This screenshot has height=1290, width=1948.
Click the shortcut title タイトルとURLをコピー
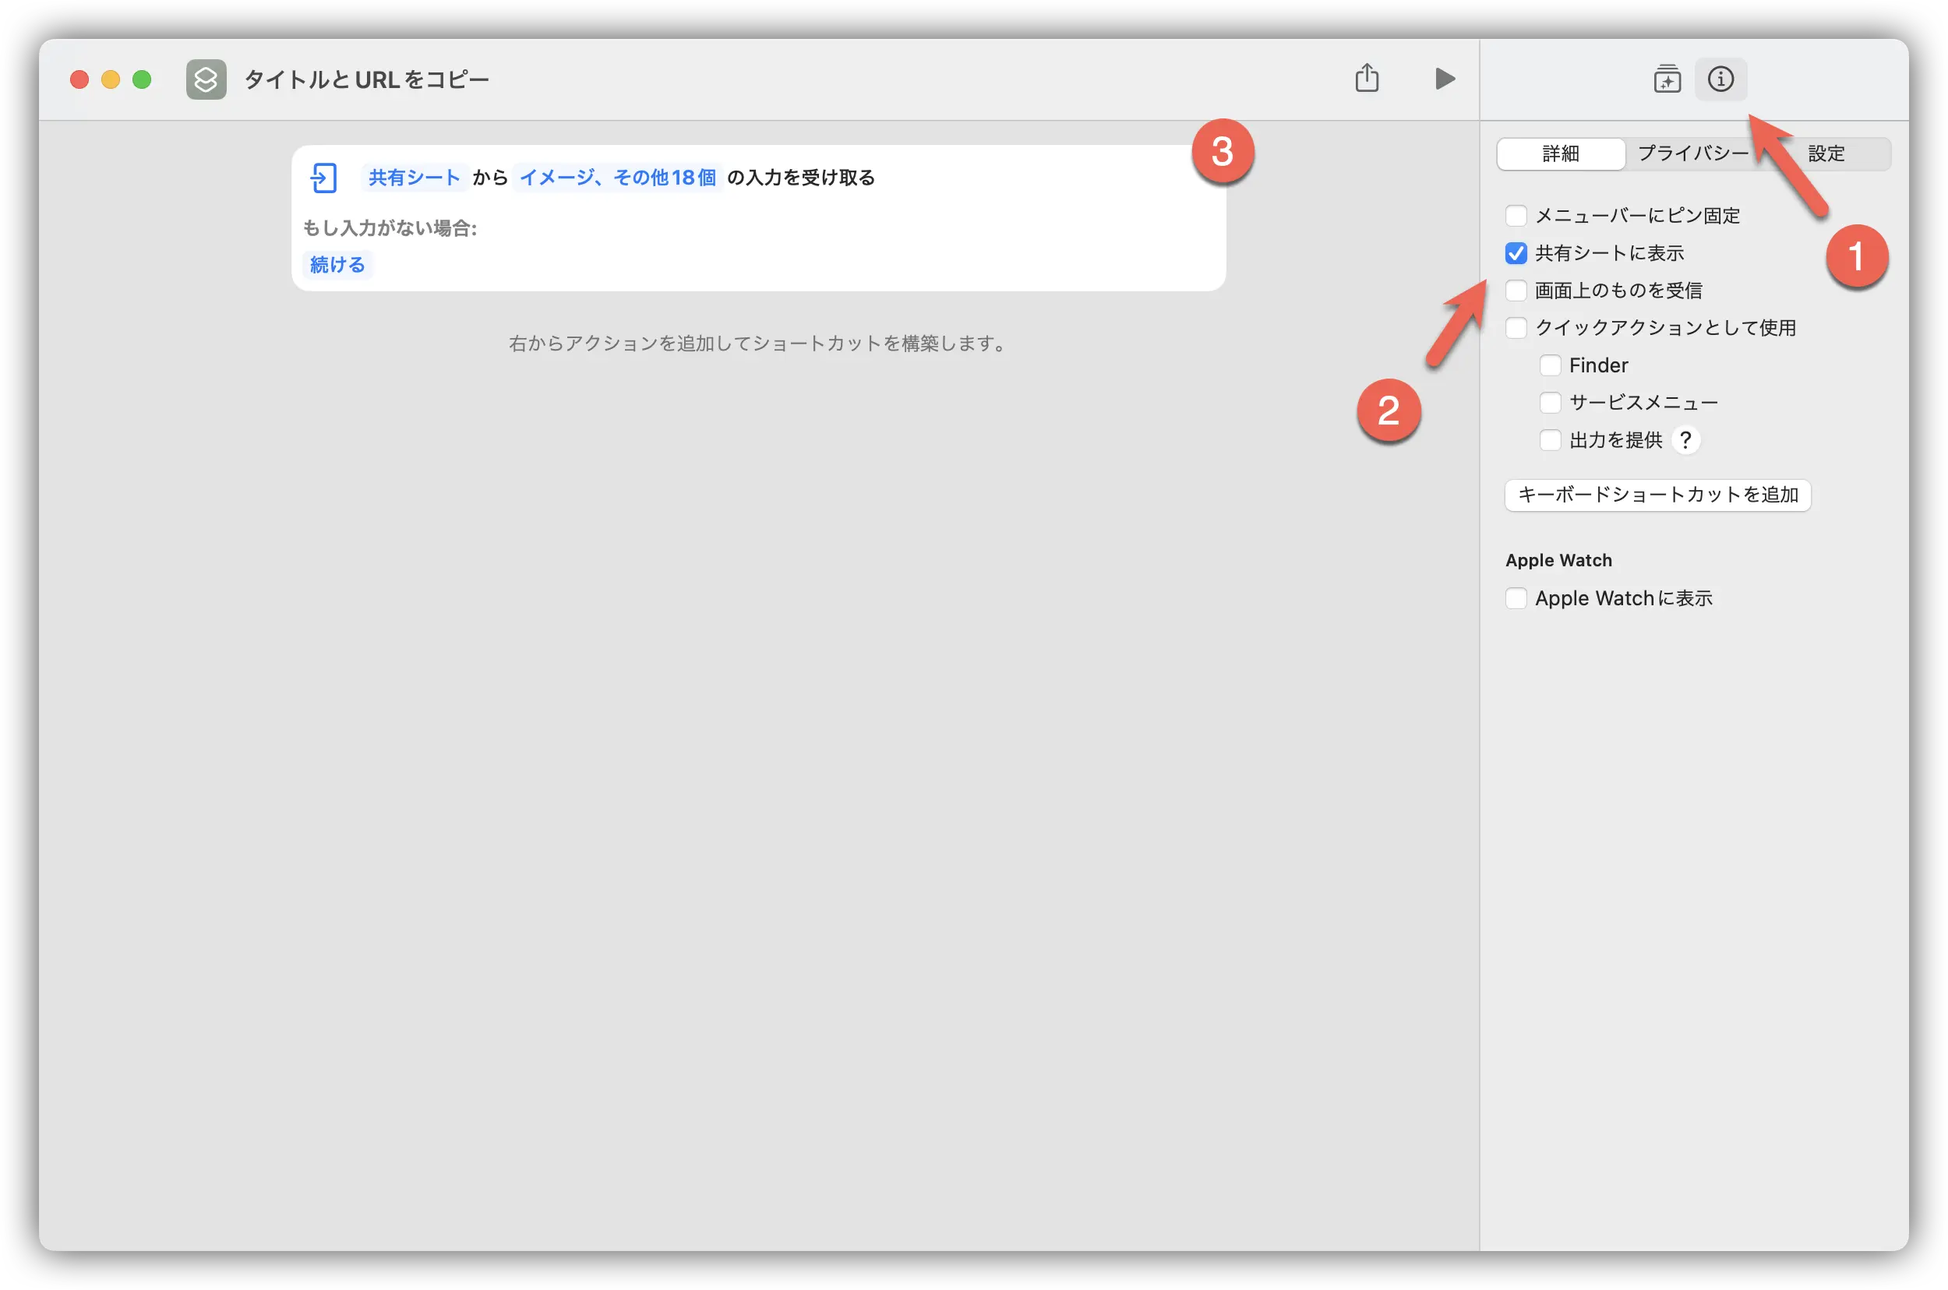click(x=365, y=79)
